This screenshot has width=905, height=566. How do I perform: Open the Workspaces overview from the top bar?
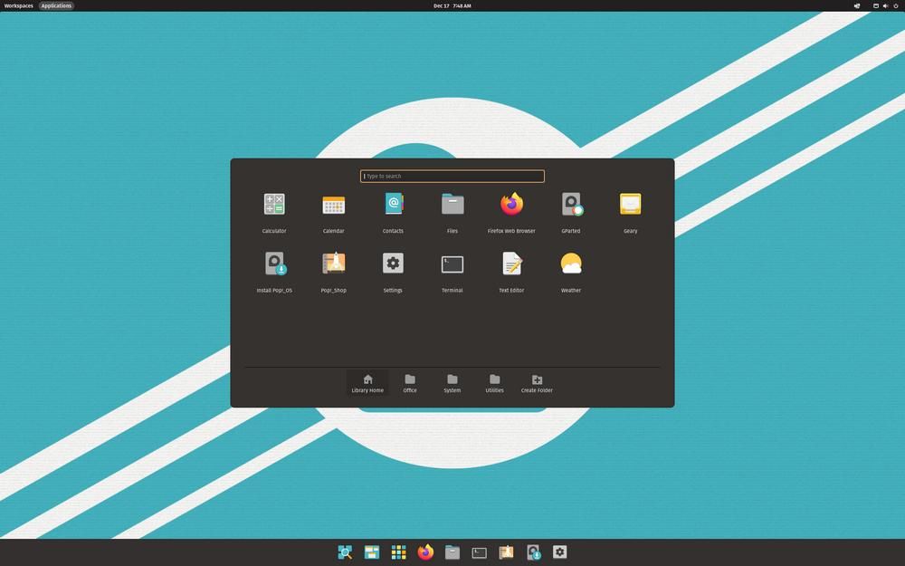tap(18, 5)
